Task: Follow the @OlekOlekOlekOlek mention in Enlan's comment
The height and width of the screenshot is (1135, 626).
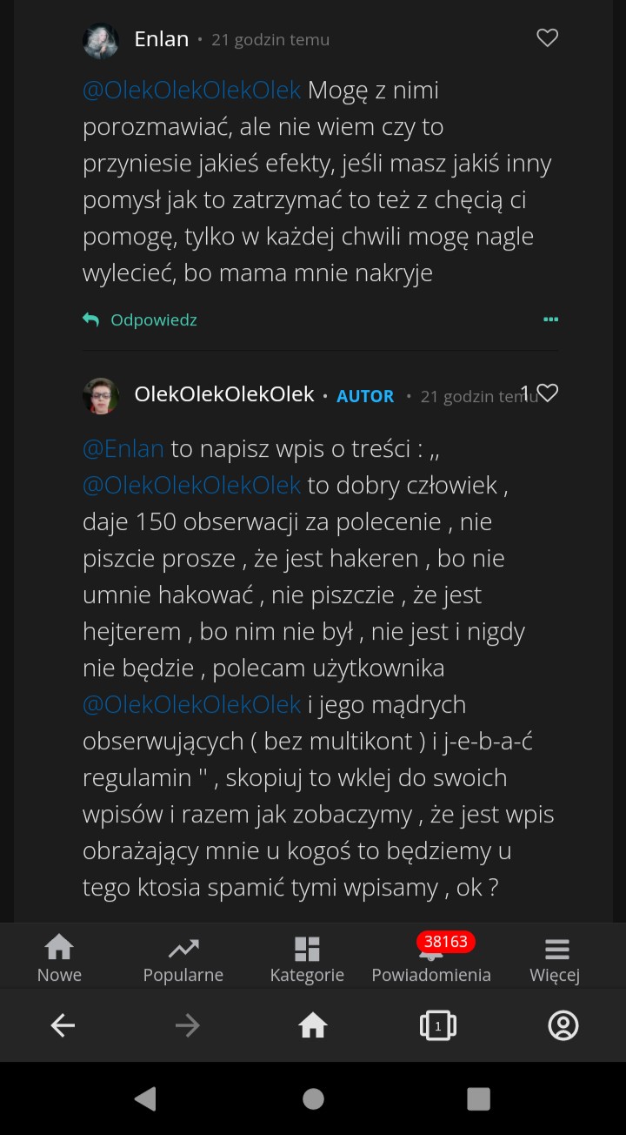Action: coord(192,90)
